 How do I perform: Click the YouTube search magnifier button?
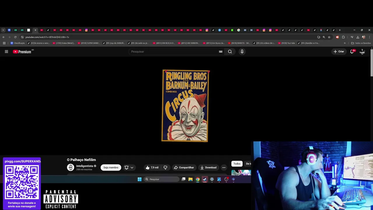[230, 52]
